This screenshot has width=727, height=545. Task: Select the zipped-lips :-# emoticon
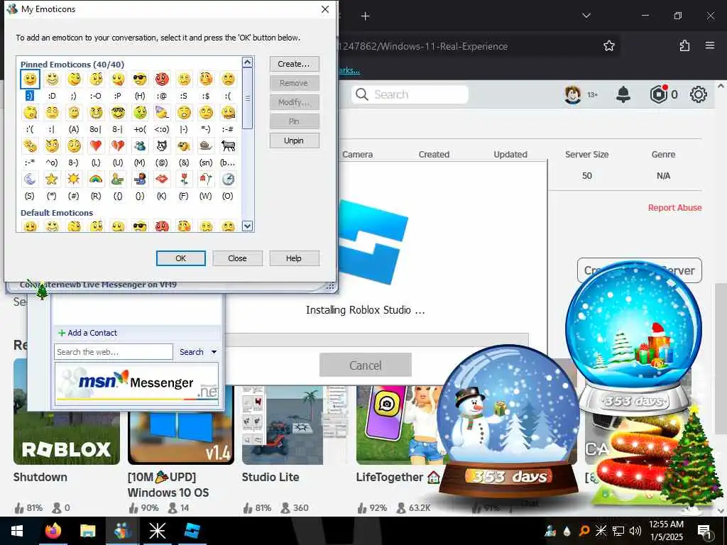click(228, 113)
